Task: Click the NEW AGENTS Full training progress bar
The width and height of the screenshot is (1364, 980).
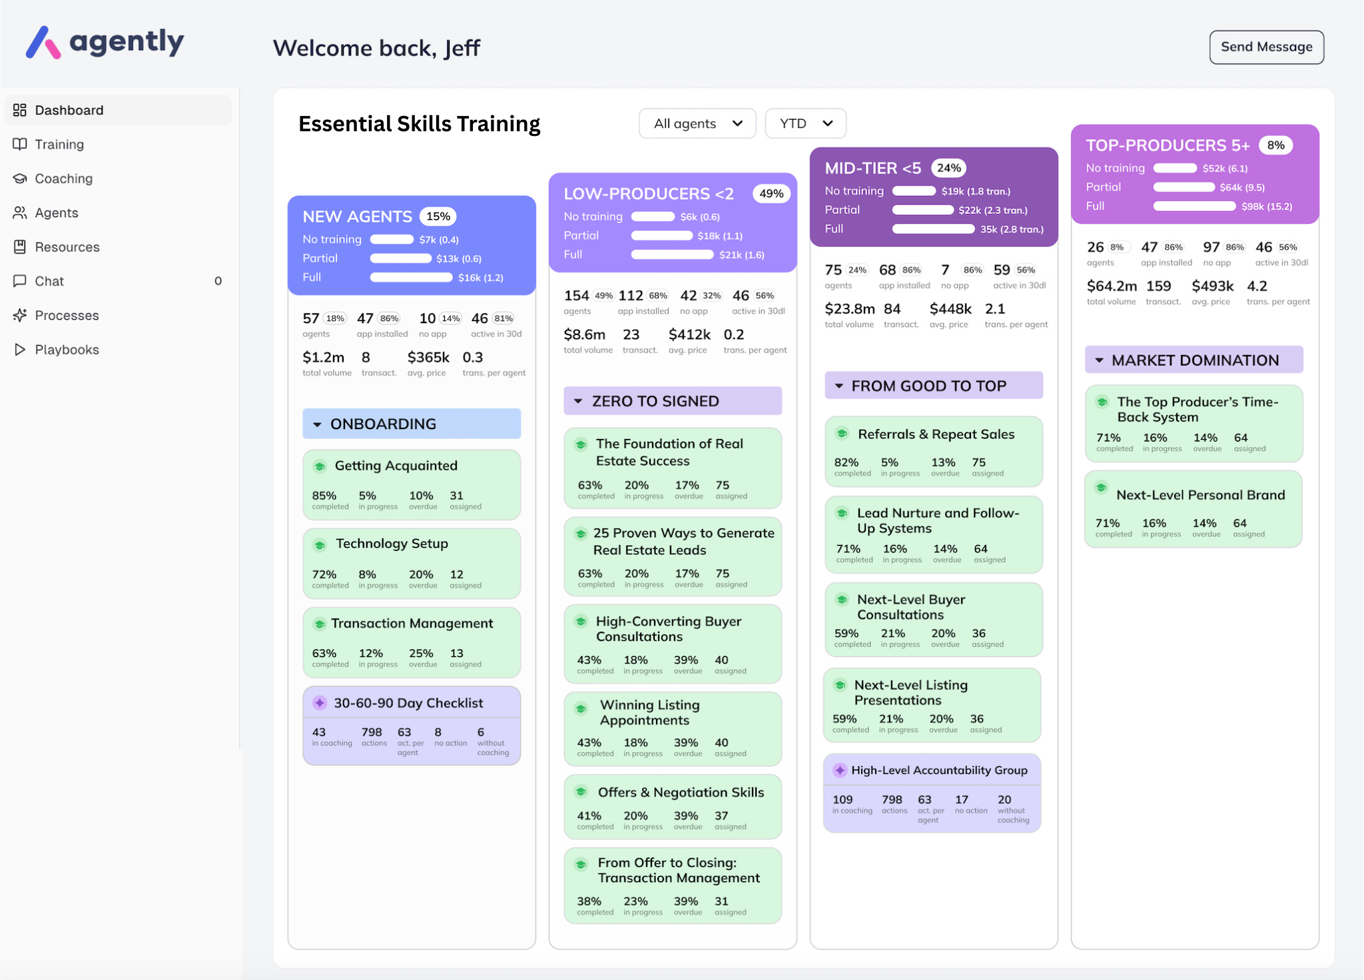Action: click(x=411, y=277)
